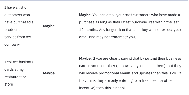The height and width of the screenshot is (95, 189).
Task: Click the bold Maybe in the customers row's middle column
Action: pyautogui.click(x=49, y=26)
